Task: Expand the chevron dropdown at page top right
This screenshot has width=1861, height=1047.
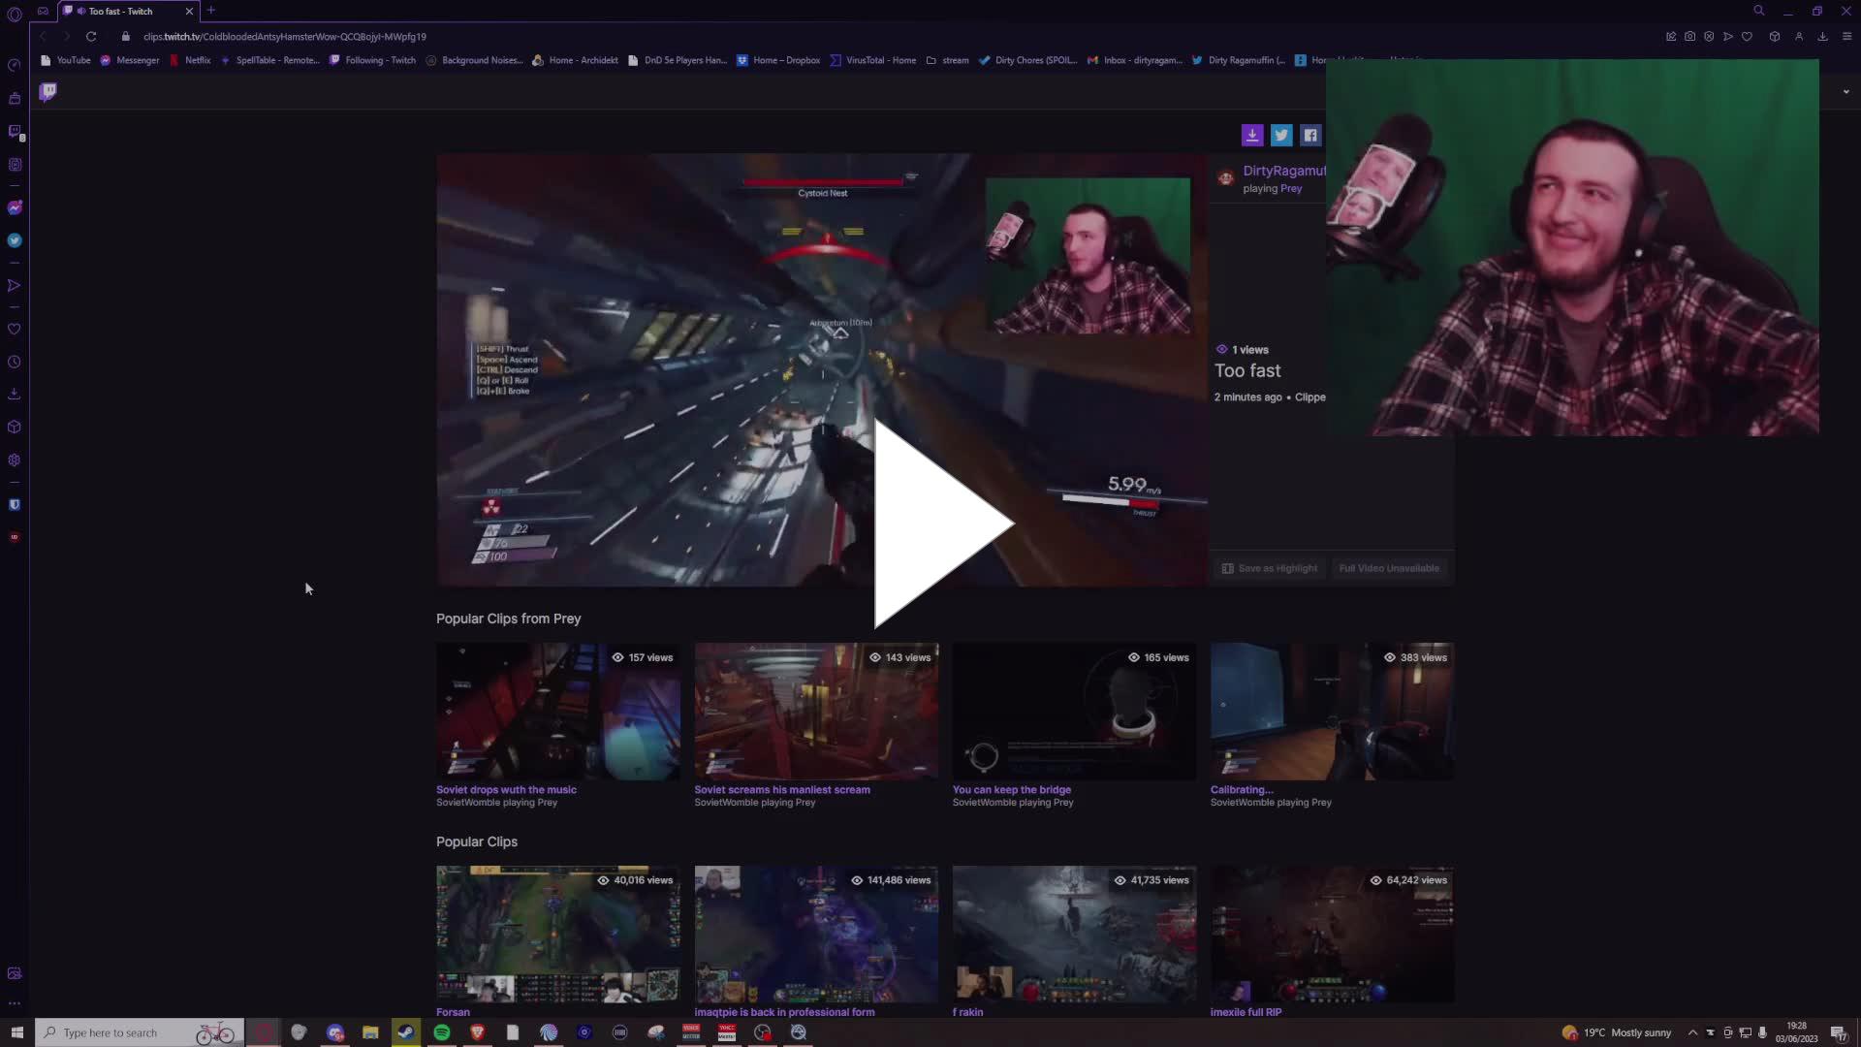Action: pyautogui.click(x=1847, y=90)
